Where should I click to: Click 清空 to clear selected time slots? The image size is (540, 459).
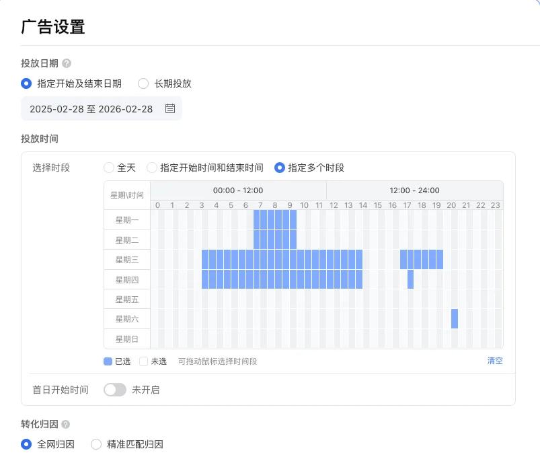494,361
